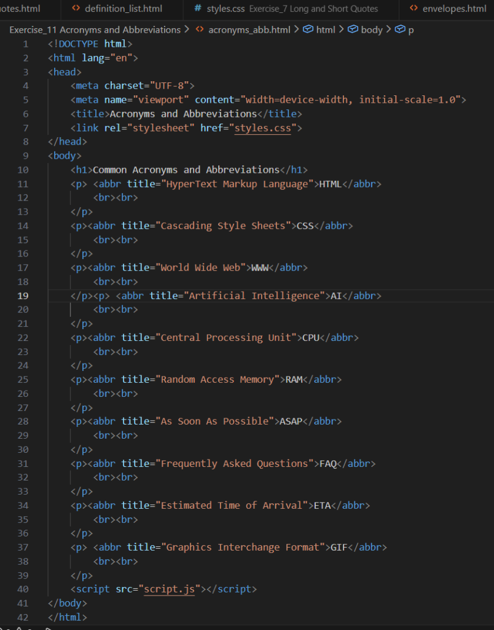Follow the script.js link in script tag
The height and width of the screenshot is (630, 494).
169,589
